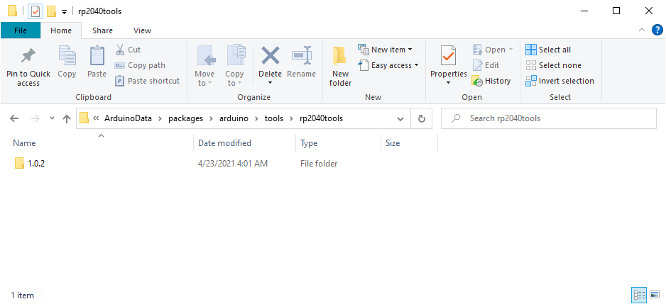Expand the Delete dropdown arrow
The image size is (666, 304).
tap(270, 83)
